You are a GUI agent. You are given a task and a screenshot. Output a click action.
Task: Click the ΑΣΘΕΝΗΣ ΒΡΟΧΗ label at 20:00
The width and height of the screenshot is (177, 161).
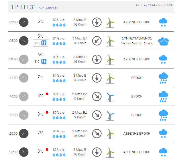(137, 134)
